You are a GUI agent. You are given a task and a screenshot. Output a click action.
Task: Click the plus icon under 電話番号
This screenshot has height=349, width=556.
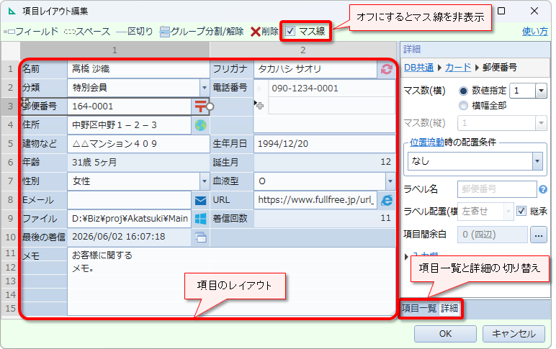(x=260, y=106)
